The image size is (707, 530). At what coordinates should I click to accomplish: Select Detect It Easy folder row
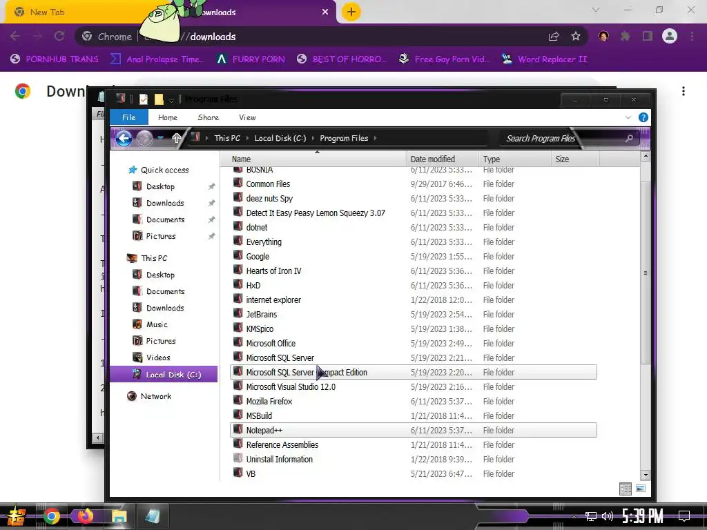click(x=414, y=213)
